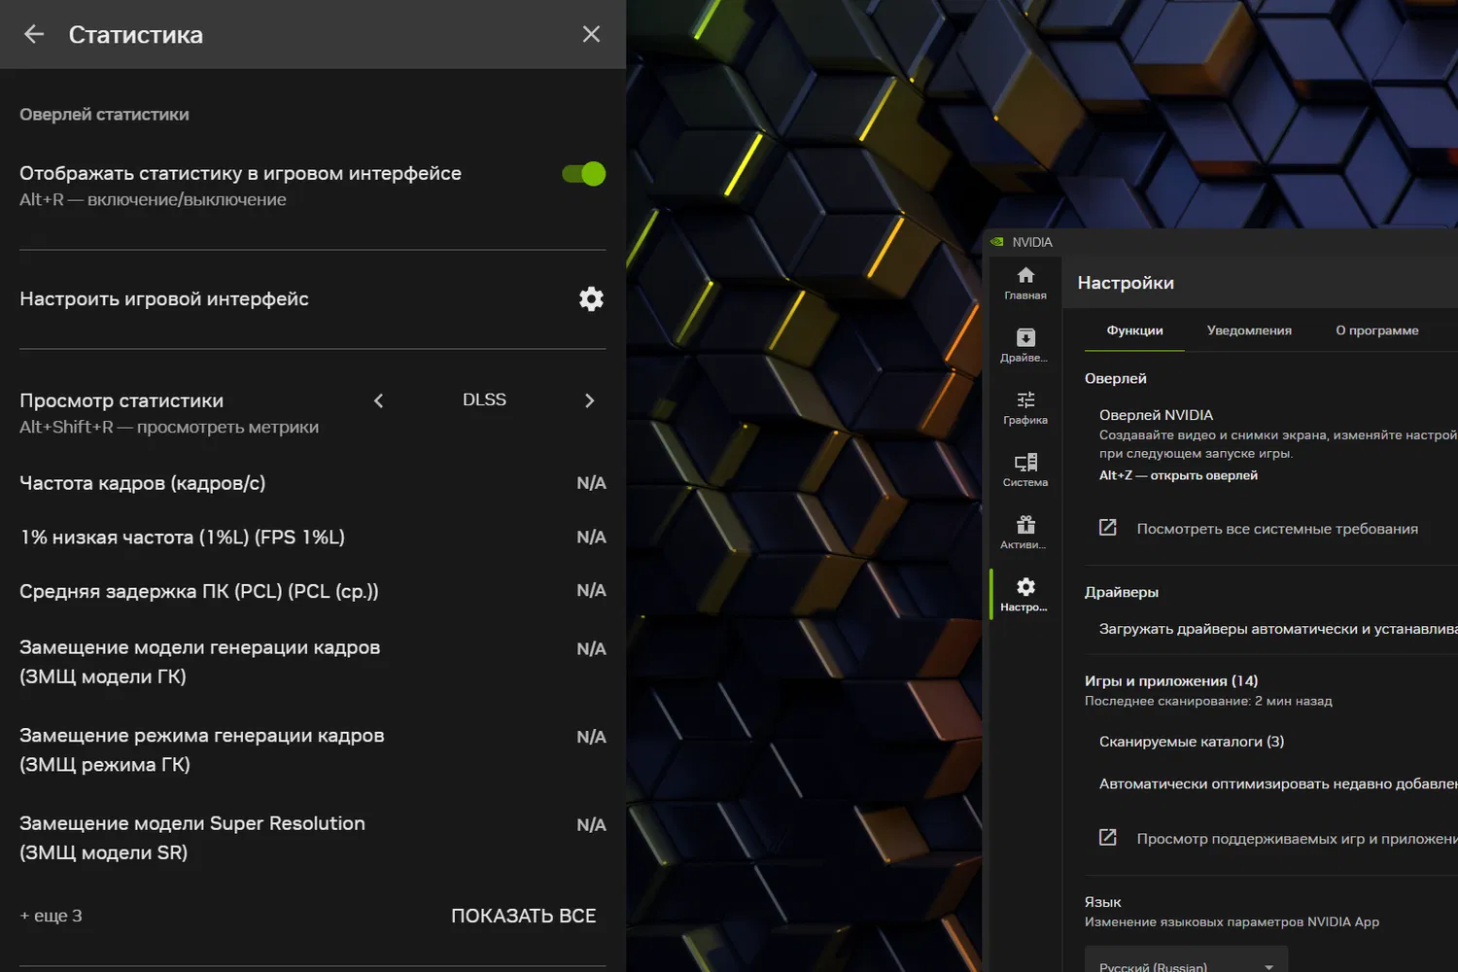Click the 'Игры и приложения (14)' heading
1458x972 pixels.
click(x=1171, y=680)
